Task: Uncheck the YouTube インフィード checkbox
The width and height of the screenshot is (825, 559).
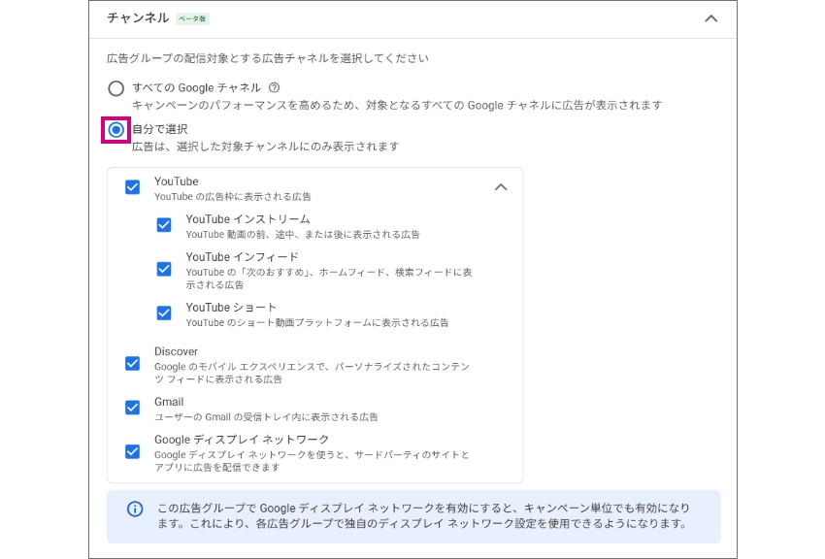Action: point(164,269)
